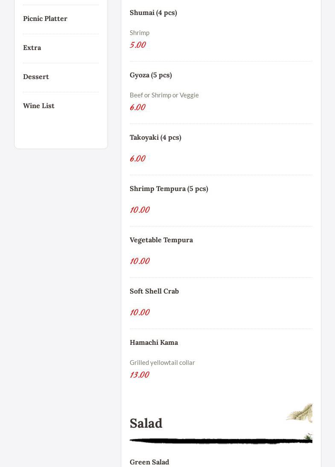The height and width of the screenshot is (467, 335).
Task: Click the Beef or Shrimp or Veggie text
Action: click(x=164, y=95)
